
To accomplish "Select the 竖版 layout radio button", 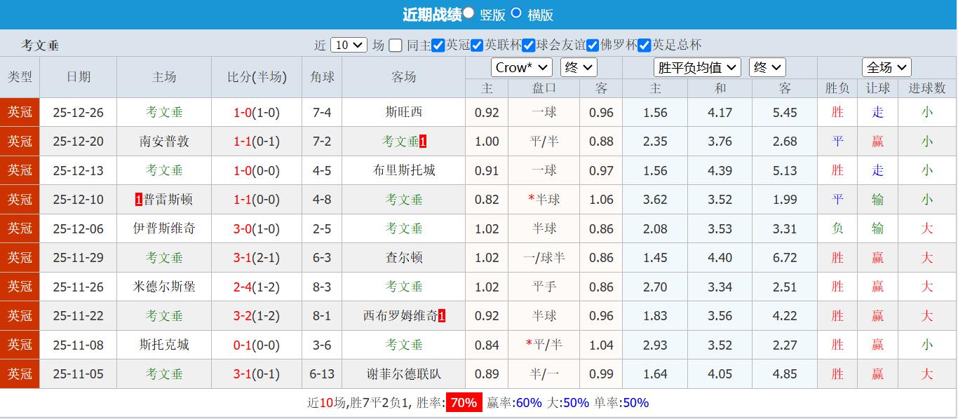I will coord(468,14).
